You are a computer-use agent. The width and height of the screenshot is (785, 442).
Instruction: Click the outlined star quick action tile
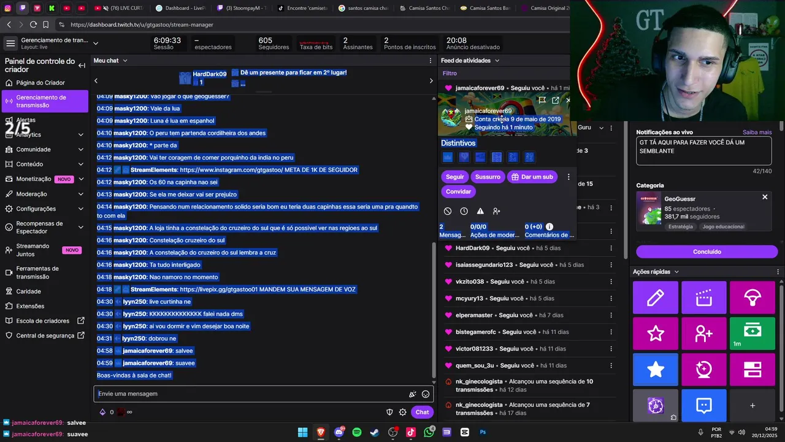[x=656, y=333]
